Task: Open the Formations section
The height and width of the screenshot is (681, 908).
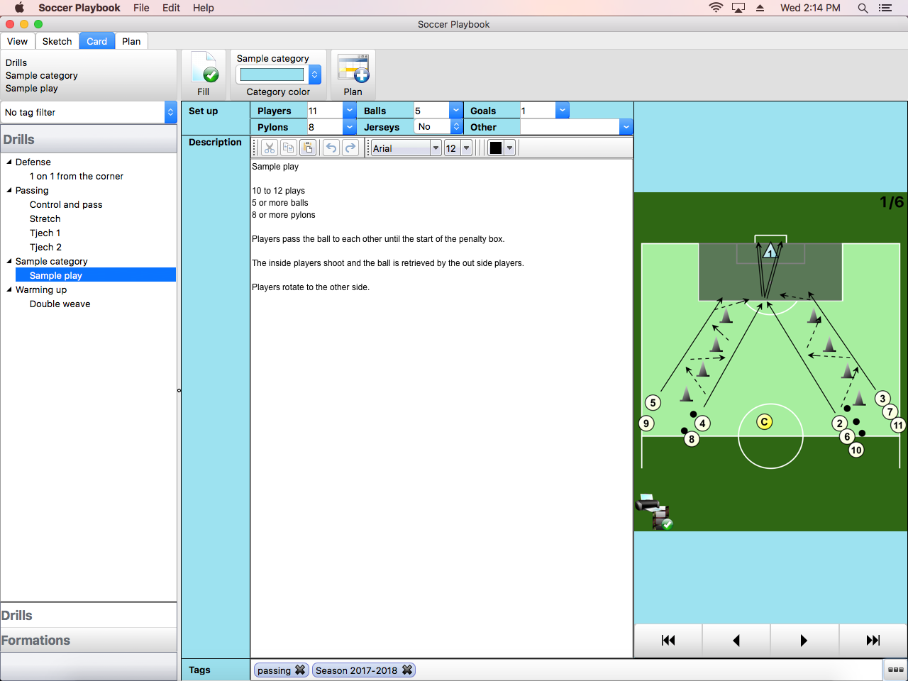Action: pyautogui.click(x=89, y=640)
